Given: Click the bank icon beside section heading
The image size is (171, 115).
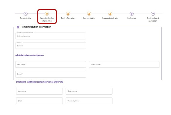Looking at the screenshot, I should (x=18, y=27).
